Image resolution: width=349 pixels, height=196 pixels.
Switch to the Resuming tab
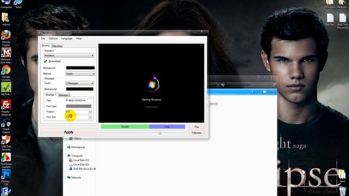click(x=57, y=46)
